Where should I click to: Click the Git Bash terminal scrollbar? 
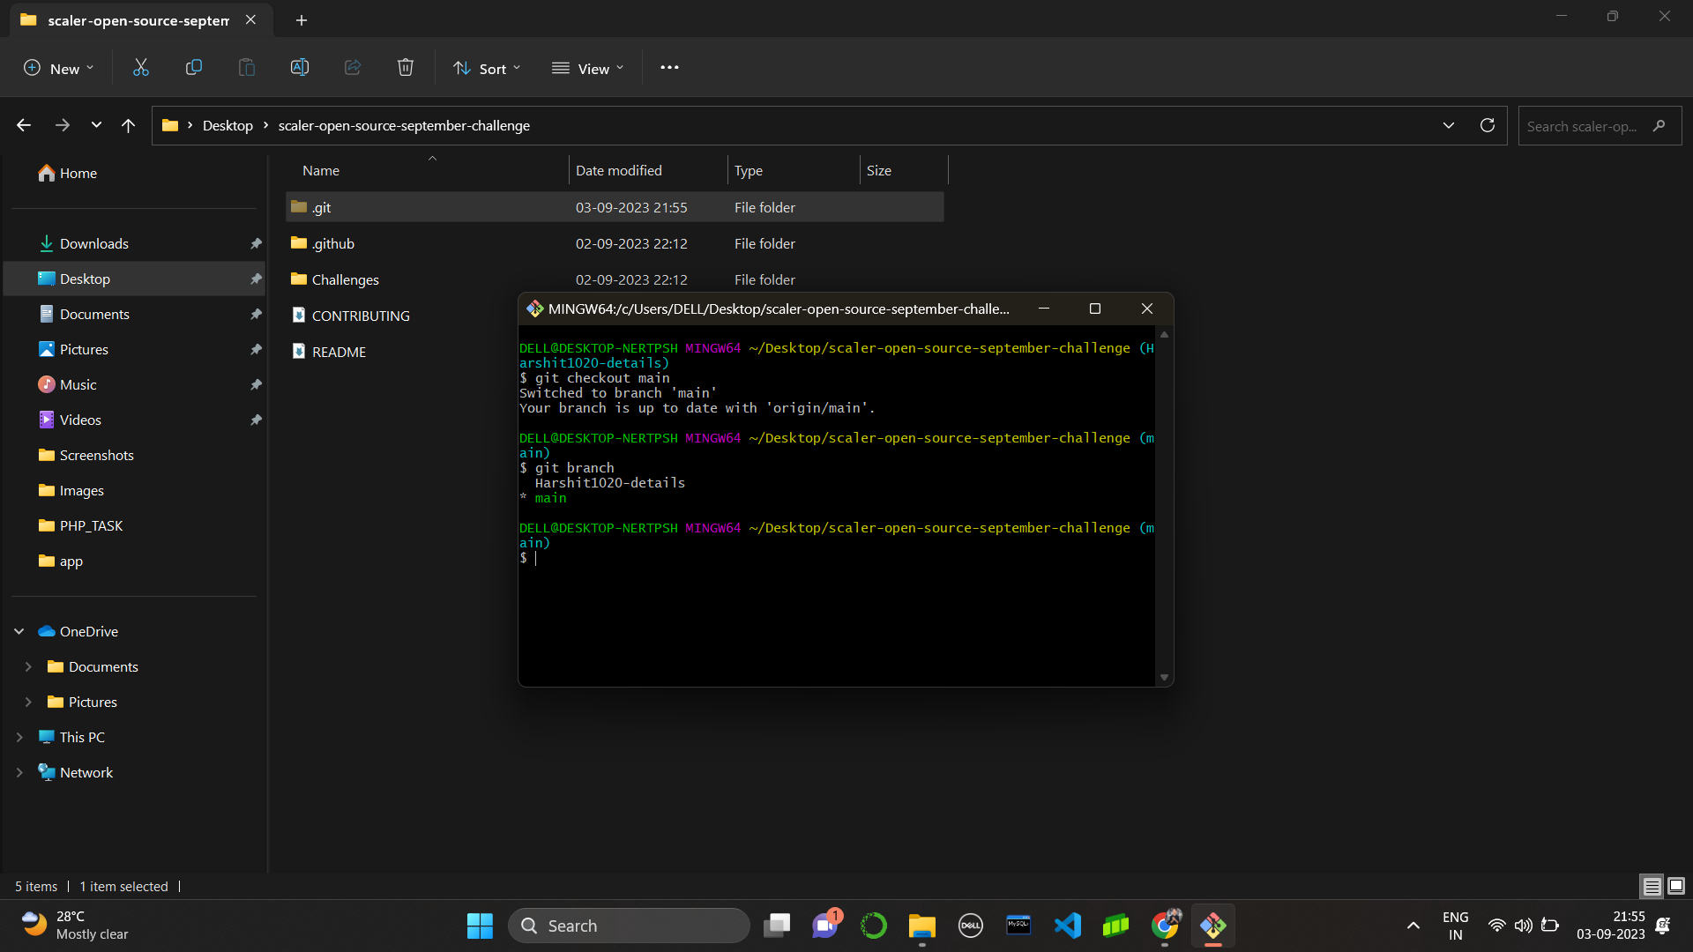[1164, 502]
